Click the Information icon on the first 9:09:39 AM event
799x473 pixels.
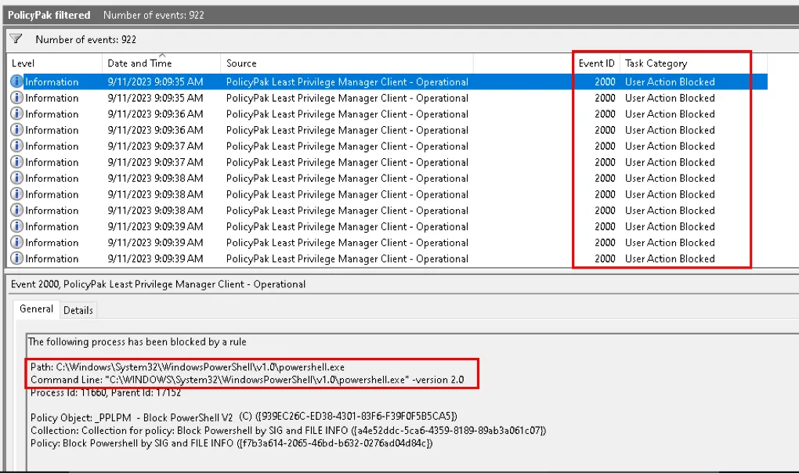pyautogui.click(x=16, y=226)
